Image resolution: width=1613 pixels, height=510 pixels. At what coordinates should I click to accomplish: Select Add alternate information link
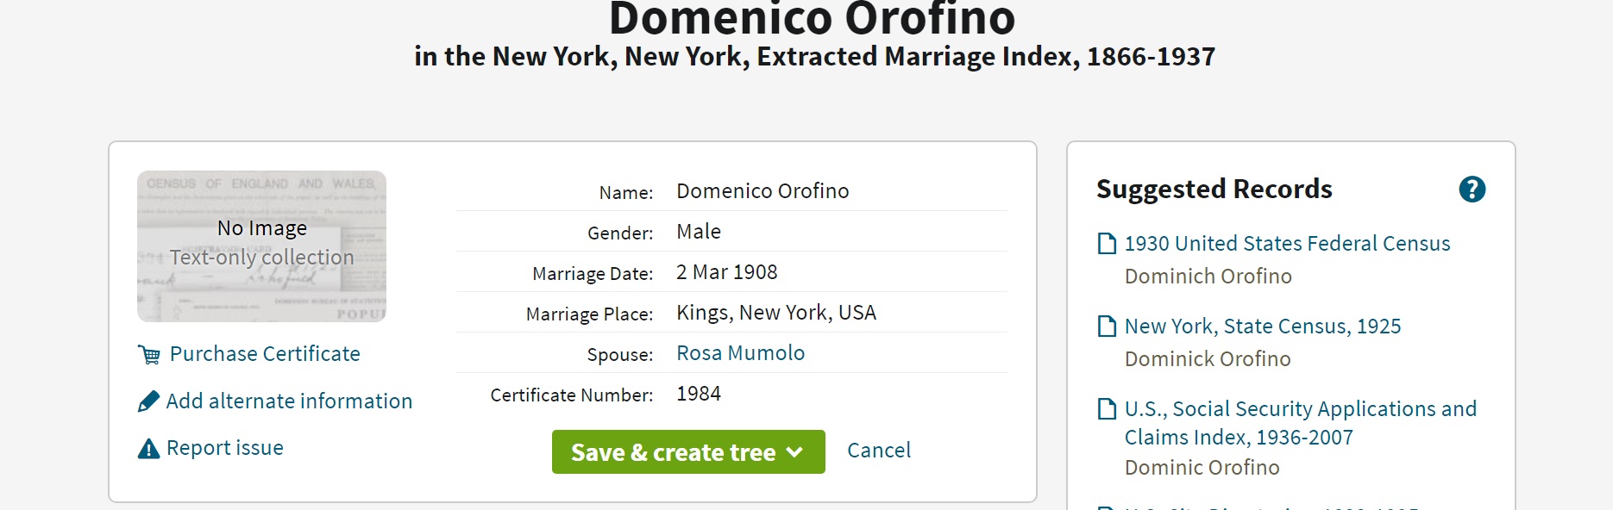point(289,401)
